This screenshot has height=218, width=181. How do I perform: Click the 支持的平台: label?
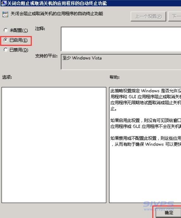(46, 56)
